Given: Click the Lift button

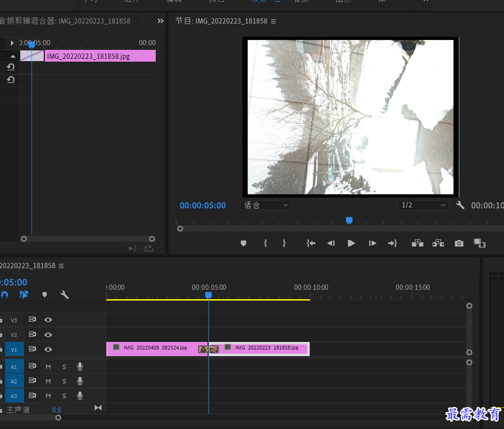Looking at the screenshot, I should coord(417,243).
